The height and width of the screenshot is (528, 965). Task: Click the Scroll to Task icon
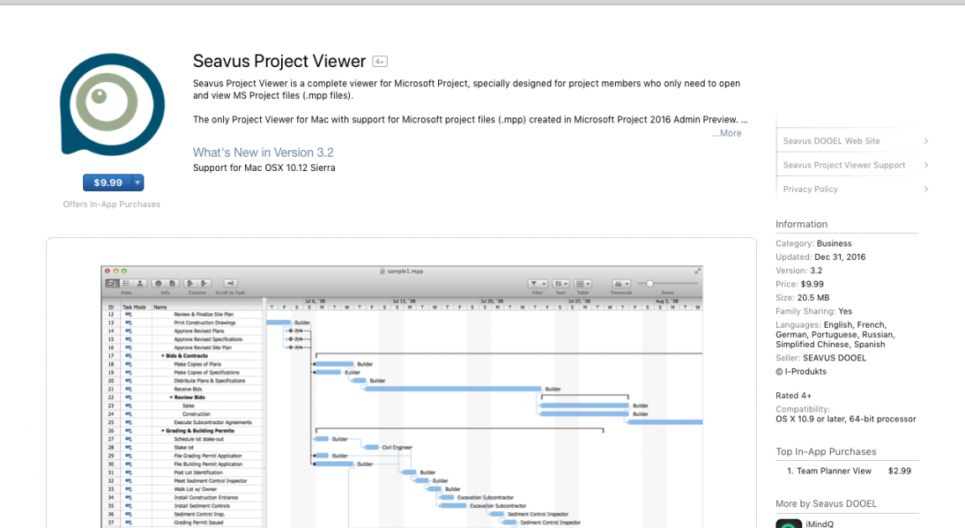click(x=230, y=283)
